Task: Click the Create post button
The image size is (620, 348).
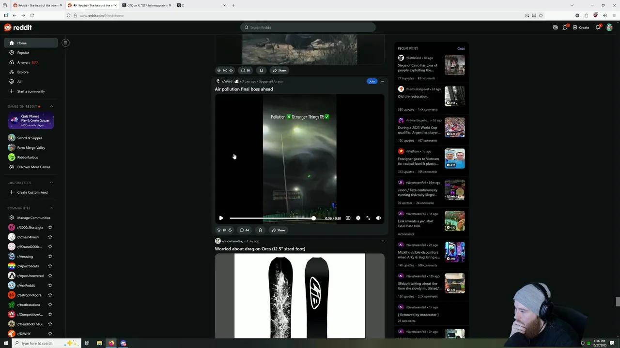Action: (581, 28)
